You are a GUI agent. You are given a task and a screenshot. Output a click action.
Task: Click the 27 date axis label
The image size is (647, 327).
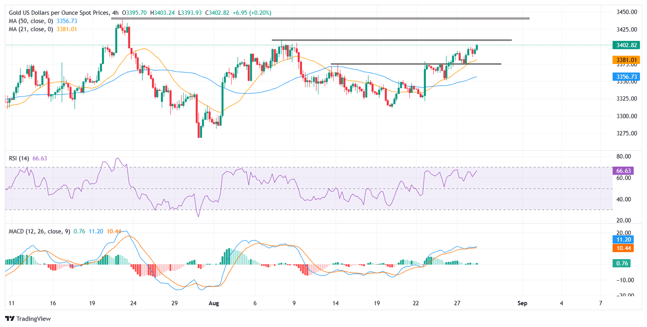coord(458,303)
